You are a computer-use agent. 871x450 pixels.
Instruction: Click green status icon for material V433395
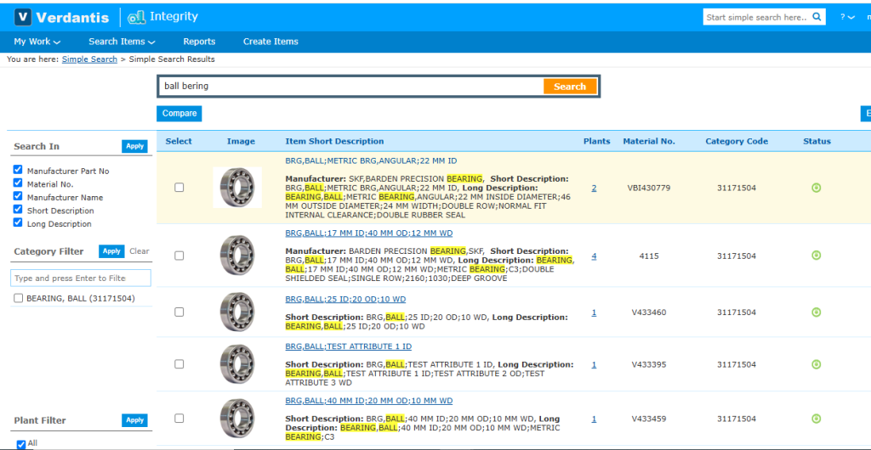point(817,364)
